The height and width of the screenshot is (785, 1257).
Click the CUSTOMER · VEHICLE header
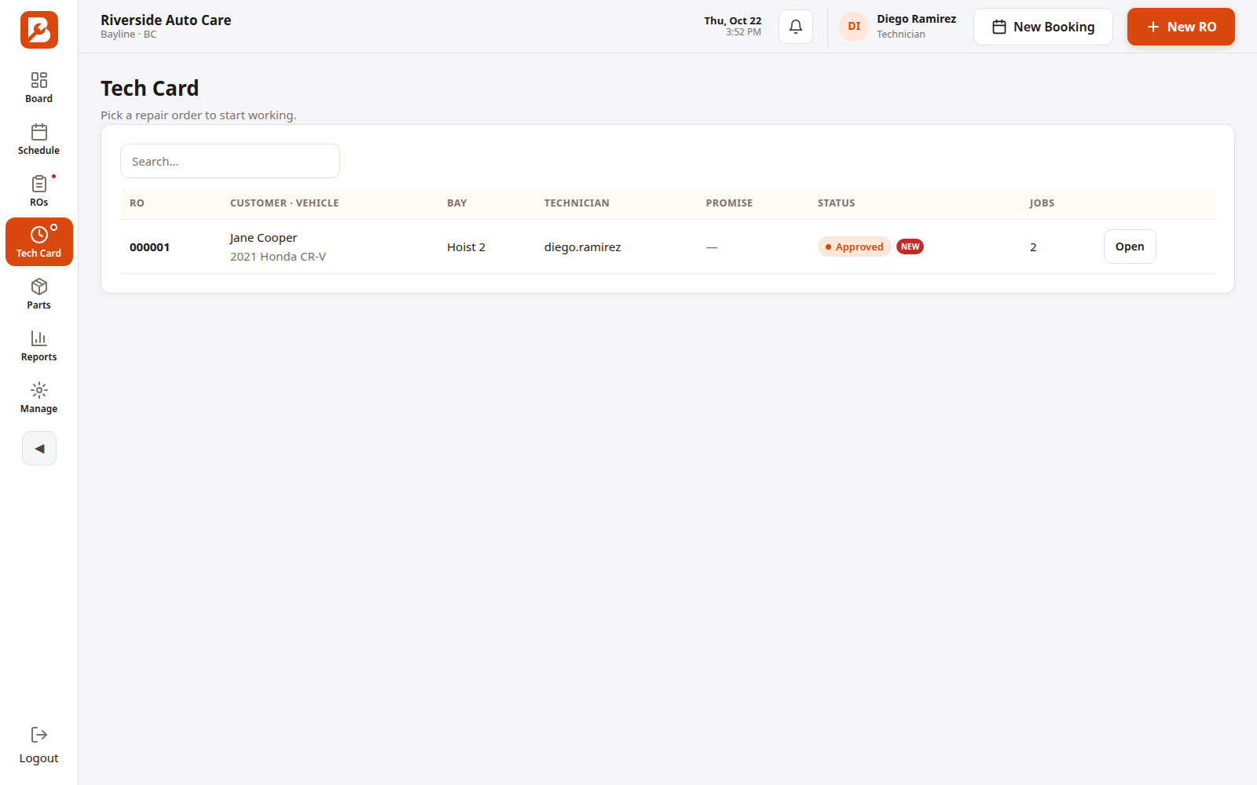point(284,203)
